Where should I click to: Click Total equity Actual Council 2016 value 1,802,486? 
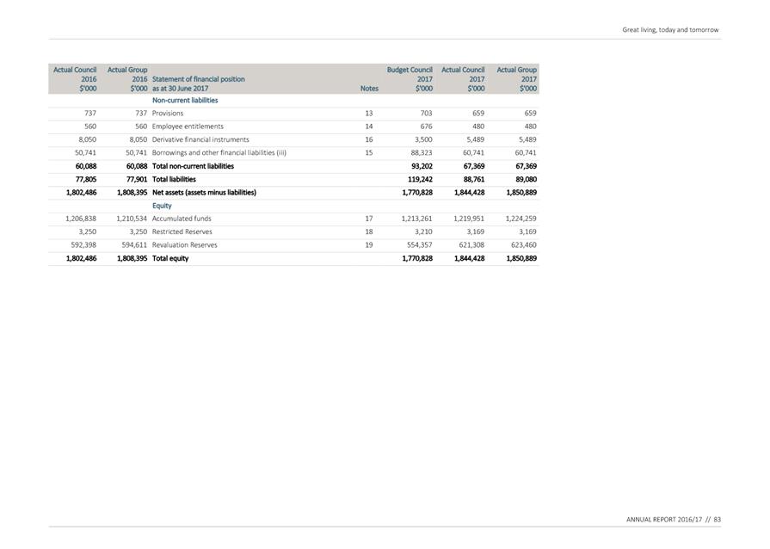tap(82, 258)
